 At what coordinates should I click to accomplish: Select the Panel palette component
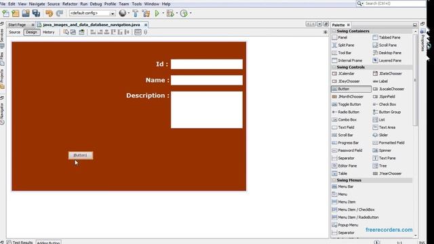[340, 37]
